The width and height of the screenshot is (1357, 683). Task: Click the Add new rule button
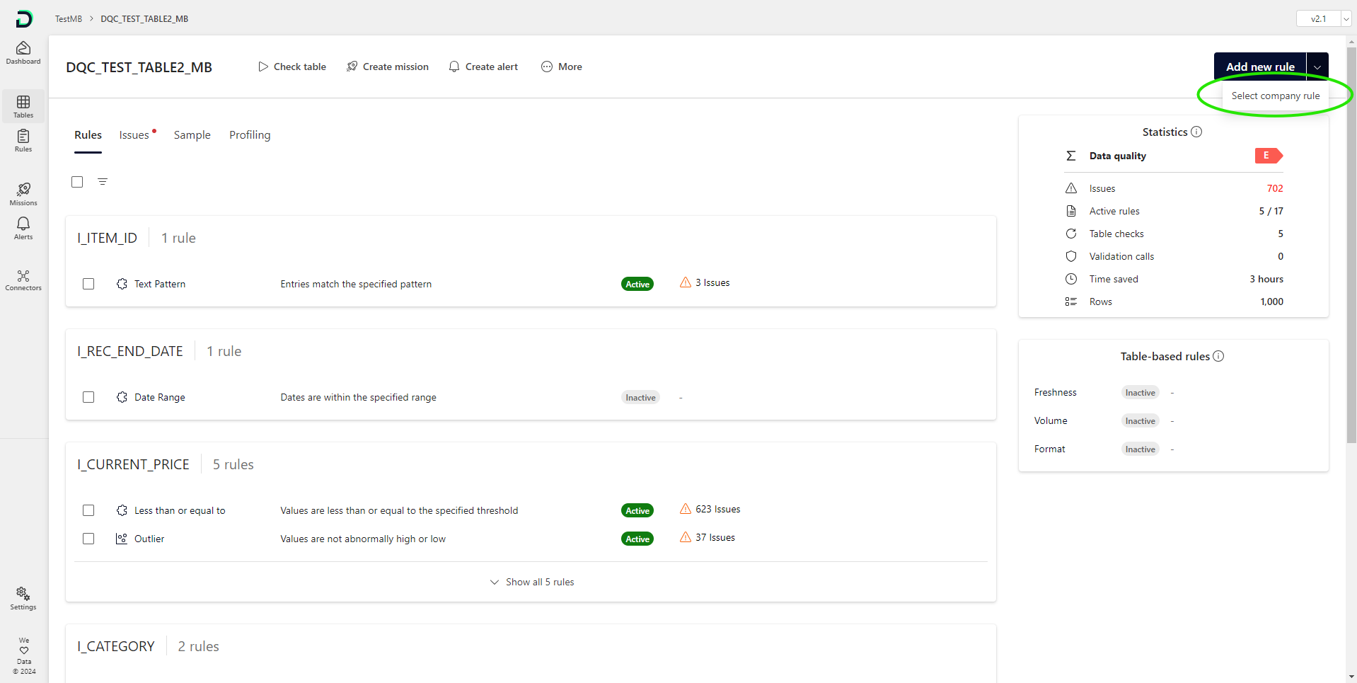(x=1260, y=67)
